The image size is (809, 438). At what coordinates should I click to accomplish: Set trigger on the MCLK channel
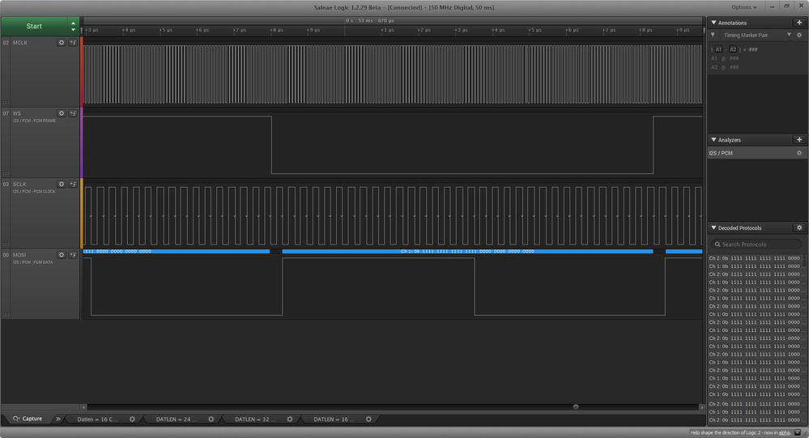pos(73,43)
